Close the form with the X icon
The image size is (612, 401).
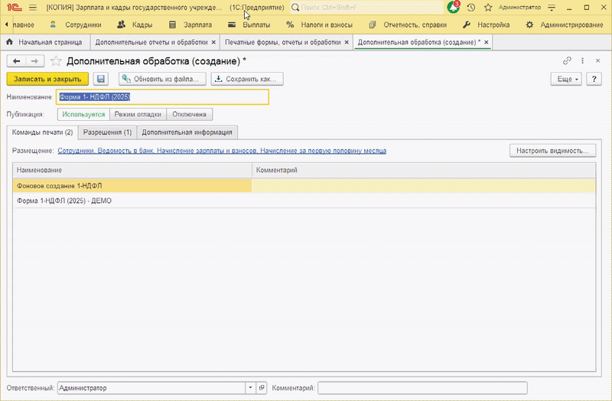tap(597, 60)
